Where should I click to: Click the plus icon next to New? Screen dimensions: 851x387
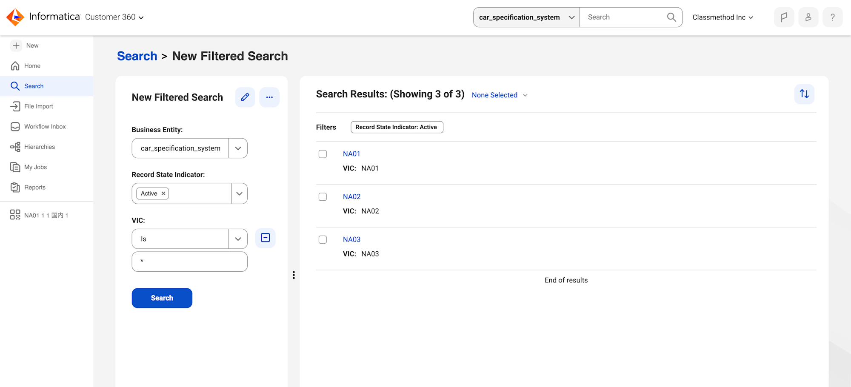click(16, 46)
